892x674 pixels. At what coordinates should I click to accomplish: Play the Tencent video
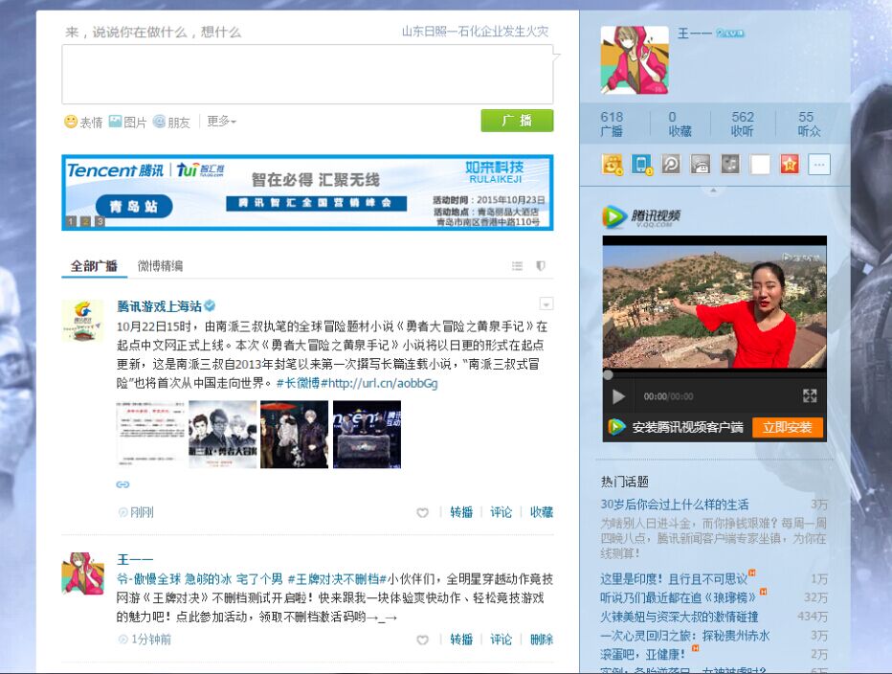[x=618, y=396]
